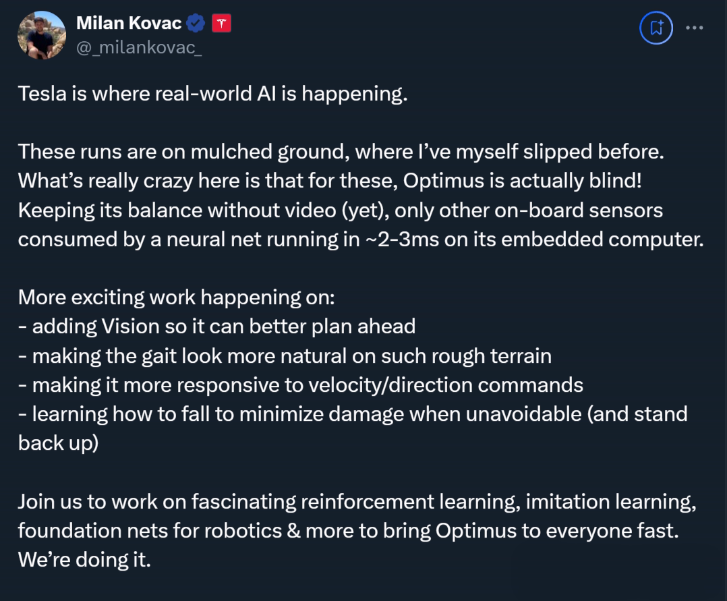The width and height of the screenshot is (727, 601).
Task: Click the closing line 'We're doing it.'
Action: click(84, 560)
